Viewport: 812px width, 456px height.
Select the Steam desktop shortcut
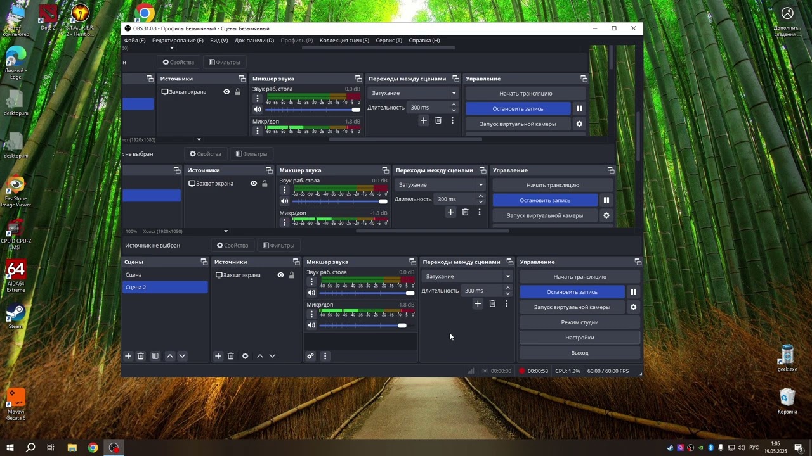tap(16, 317)
